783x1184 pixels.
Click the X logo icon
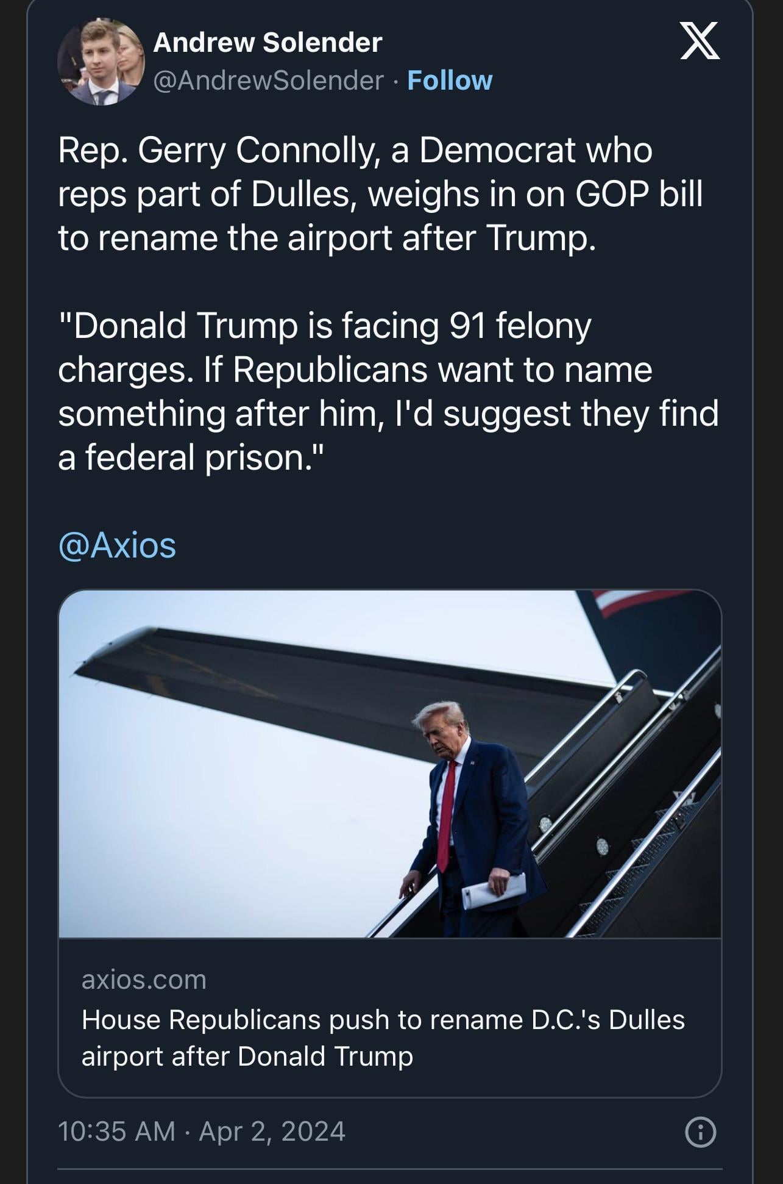(700, 41)
